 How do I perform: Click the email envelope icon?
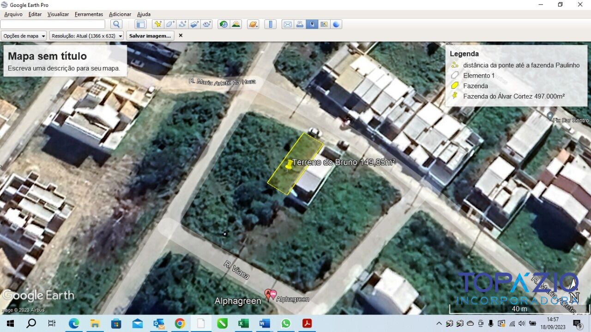(x=288, y=24)
